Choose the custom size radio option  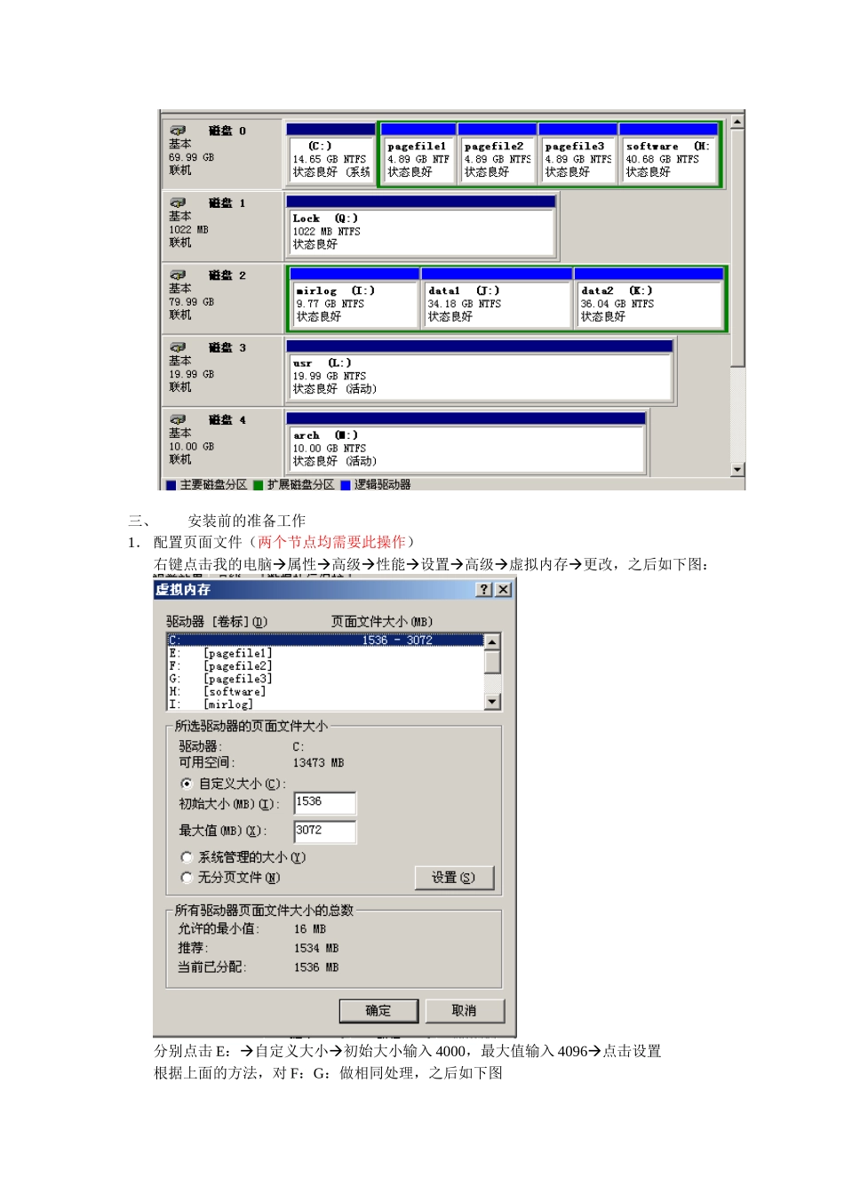(x=187, y=784)
